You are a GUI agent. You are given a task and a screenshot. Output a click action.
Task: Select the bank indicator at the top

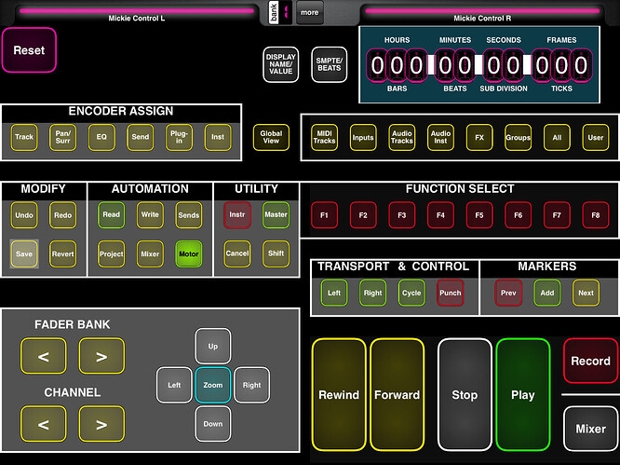tap(280, 13)
